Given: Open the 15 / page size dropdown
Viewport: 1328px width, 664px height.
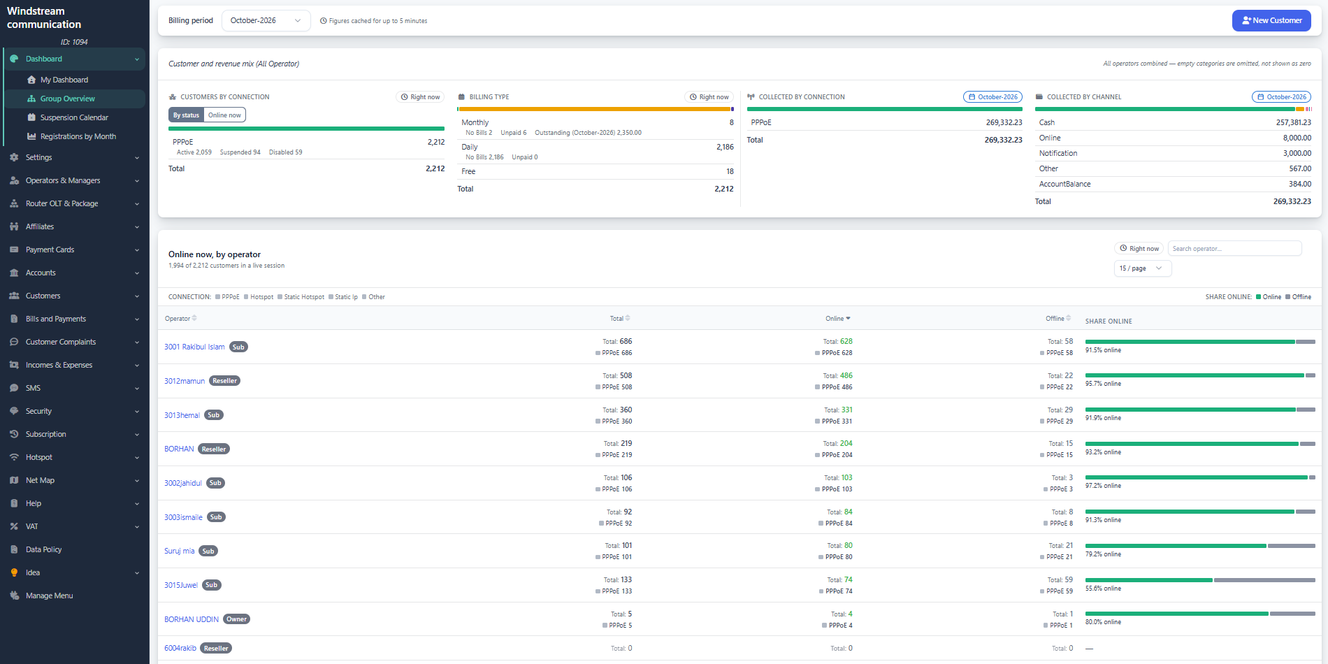Looking at the screenshot, I should (1142, 268).
